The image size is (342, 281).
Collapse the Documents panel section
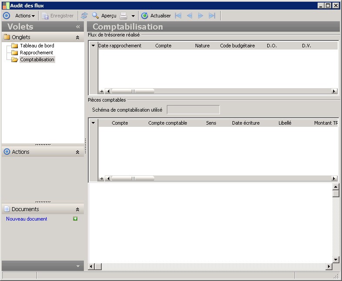[77, 209]
